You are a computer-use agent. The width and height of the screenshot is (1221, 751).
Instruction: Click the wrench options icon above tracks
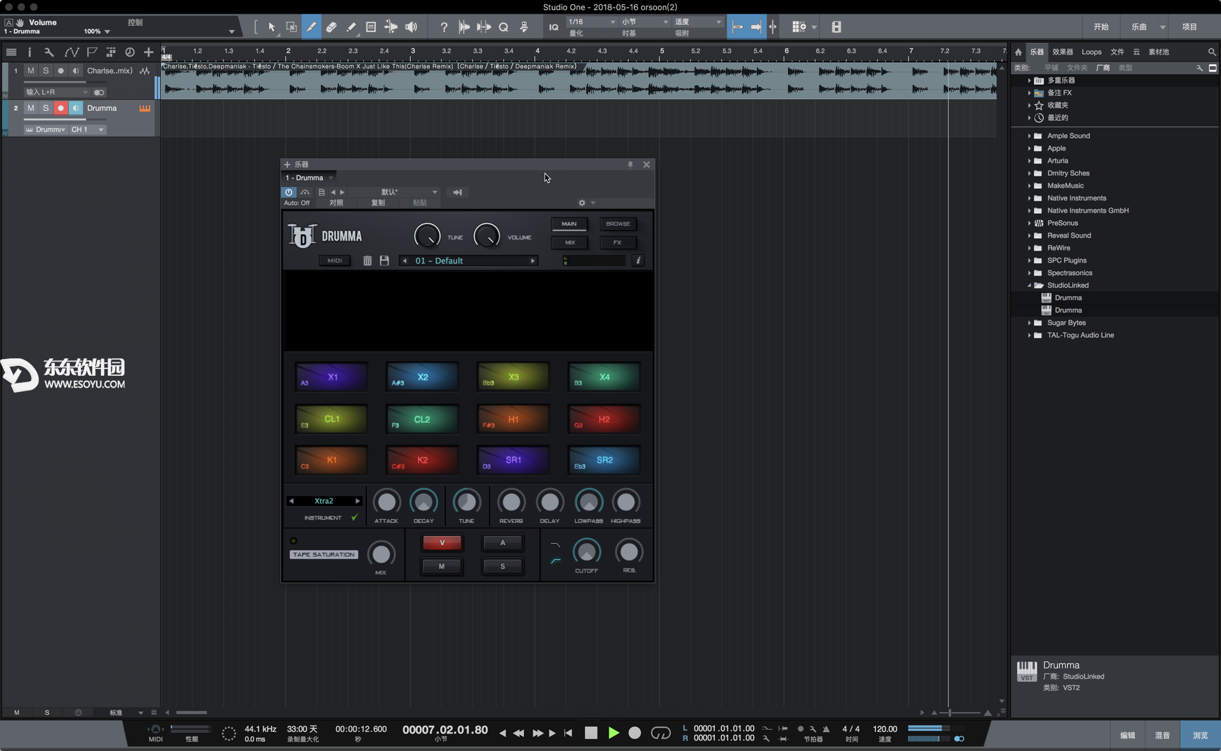(x=49, y=52)
